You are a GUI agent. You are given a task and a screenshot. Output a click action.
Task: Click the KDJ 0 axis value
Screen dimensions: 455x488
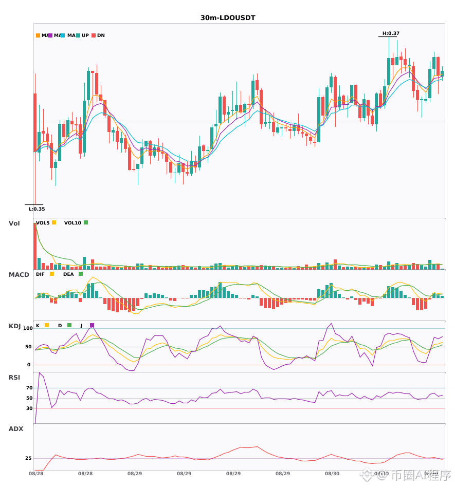click(29, 365)
